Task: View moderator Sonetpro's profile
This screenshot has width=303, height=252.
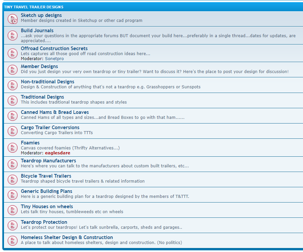Action: tap(54, 59)
